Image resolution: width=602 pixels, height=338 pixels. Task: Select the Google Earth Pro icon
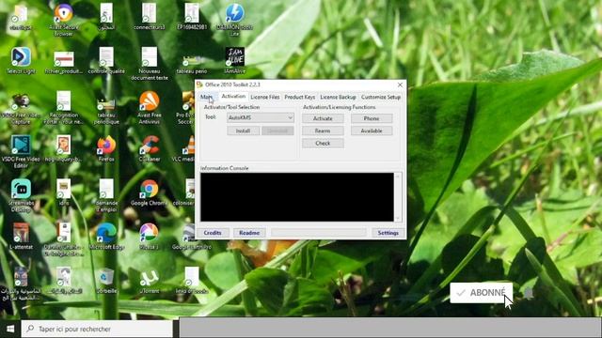191,237
